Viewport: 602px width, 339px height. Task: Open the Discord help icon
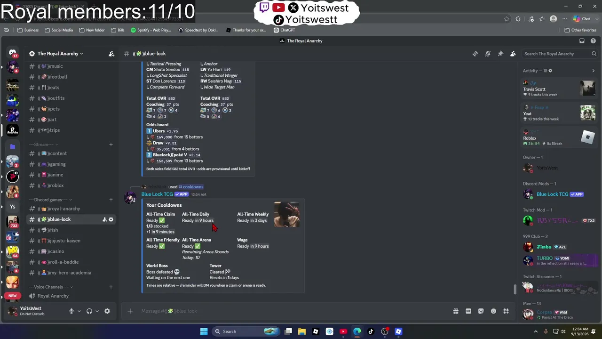coord(594,41)
